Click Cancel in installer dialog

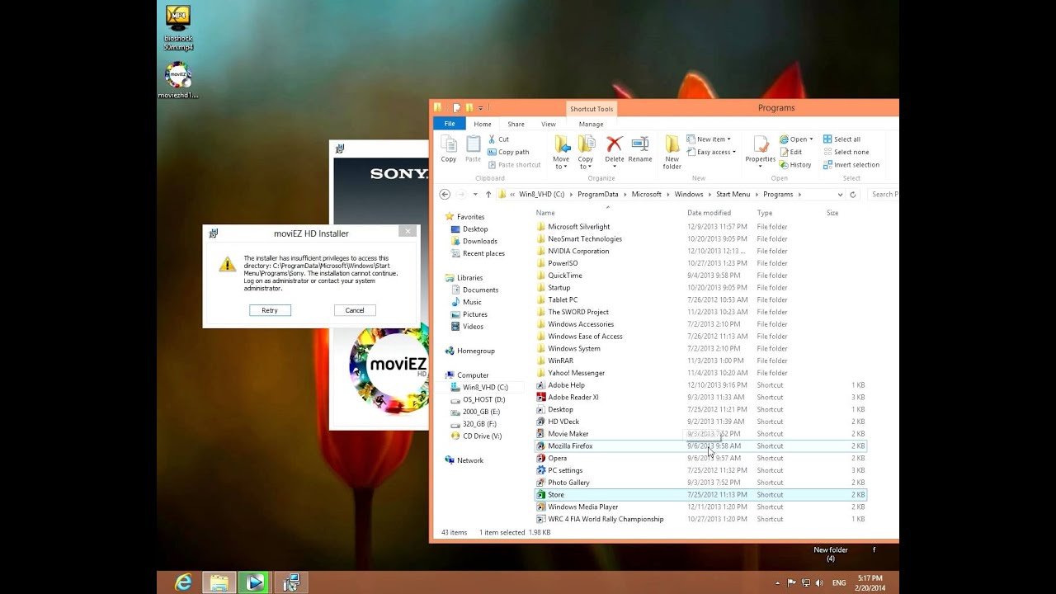(x=355, y=310)
